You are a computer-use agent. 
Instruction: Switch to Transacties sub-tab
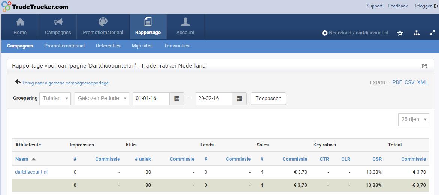click(x=177, y=46)
